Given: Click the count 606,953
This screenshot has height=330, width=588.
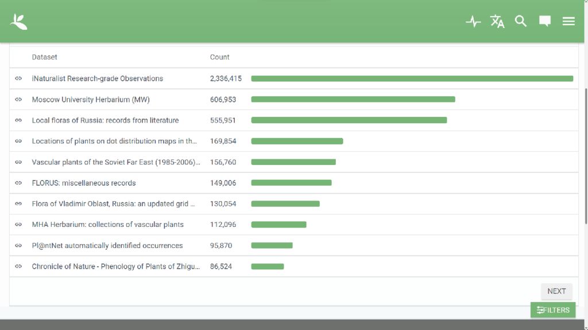Looking at the screenshot, I should pos(223,100).
